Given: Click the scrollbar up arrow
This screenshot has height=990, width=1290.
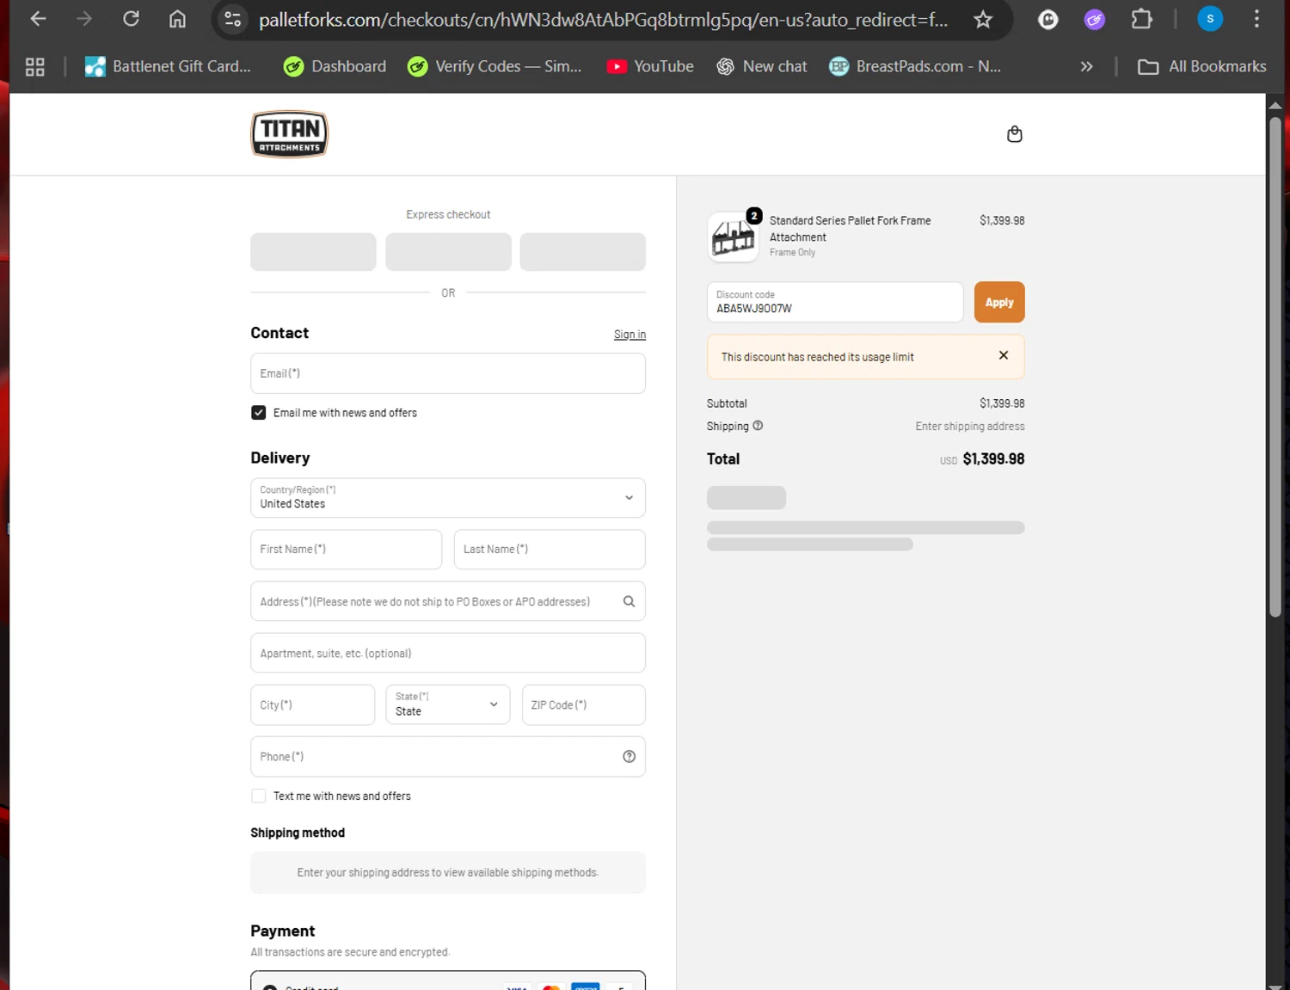Looking at the screenshot, I should pos(1275,104).
